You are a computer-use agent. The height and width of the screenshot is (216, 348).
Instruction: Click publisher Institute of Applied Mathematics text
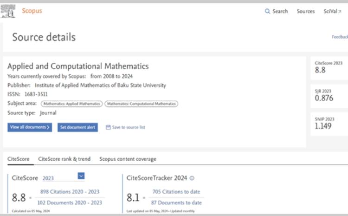pos(100,85)
